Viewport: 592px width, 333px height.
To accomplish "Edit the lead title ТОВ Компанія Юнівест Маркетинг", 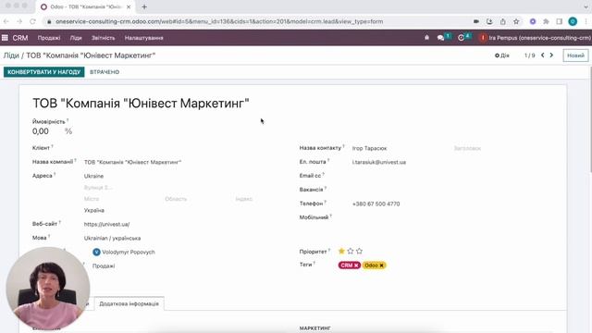I will pyautogui.click(x=141, y=103).
